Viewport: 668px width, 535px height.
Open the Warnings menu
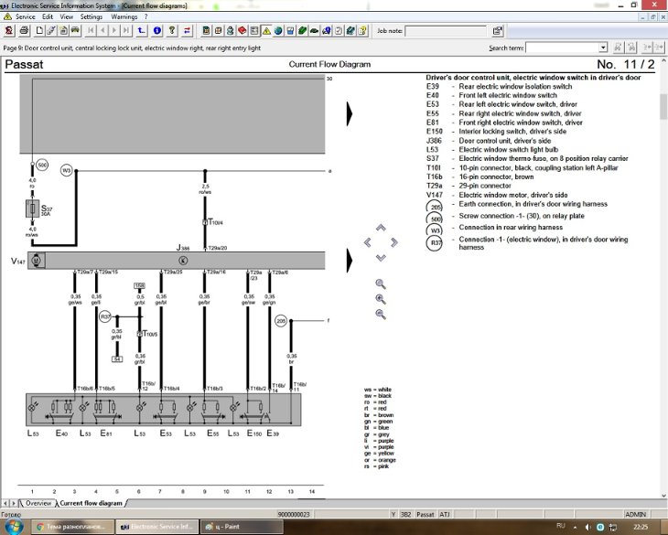[124, 16]
